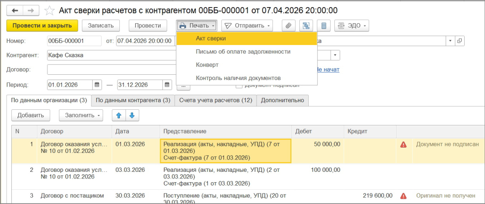Screen dimensions: 485x204
Task: Choose 'Акт сверки' from Print menu
Action: (x=210, y=38)
